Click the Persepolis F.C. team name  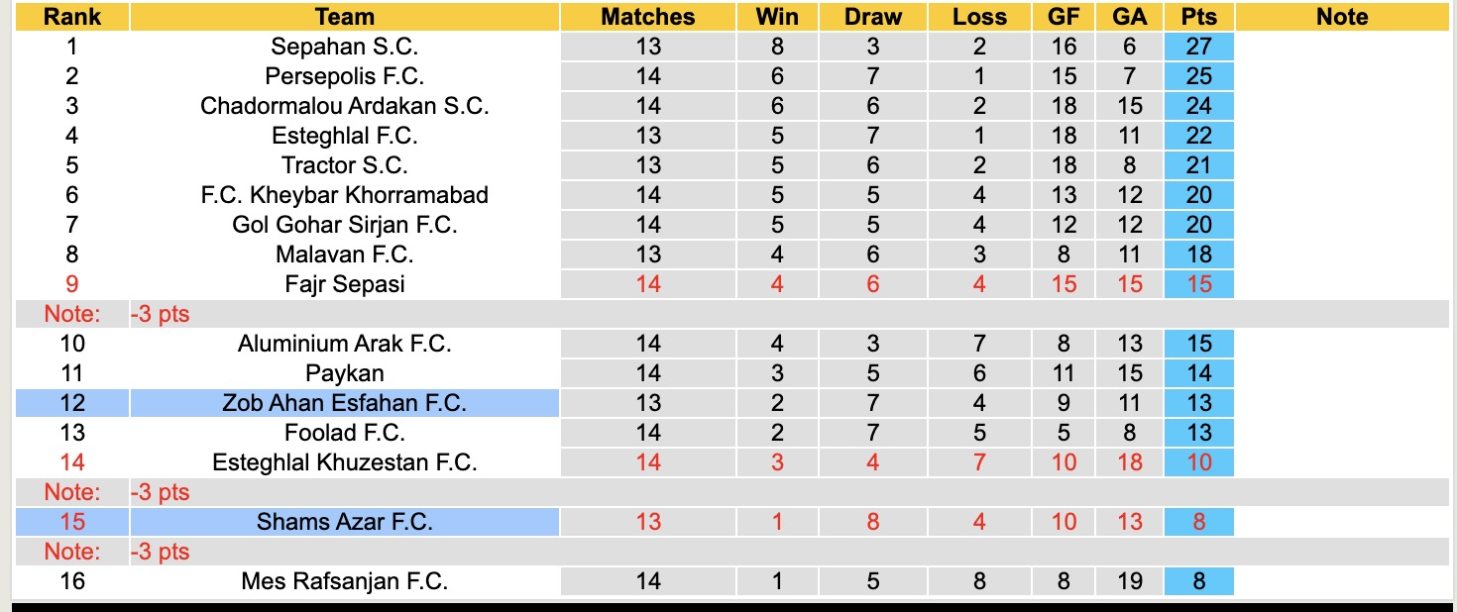click(x=345, y=76)
